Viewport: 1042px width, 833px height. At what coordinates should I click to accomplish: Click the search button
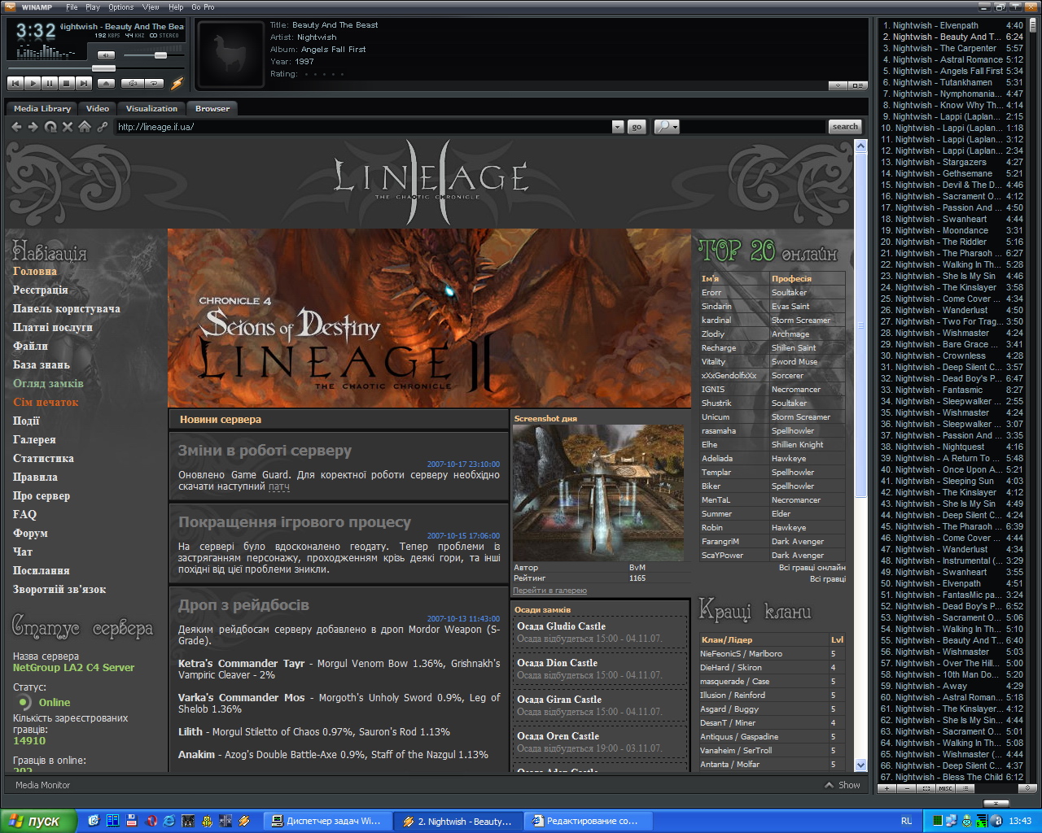[845, 126]
